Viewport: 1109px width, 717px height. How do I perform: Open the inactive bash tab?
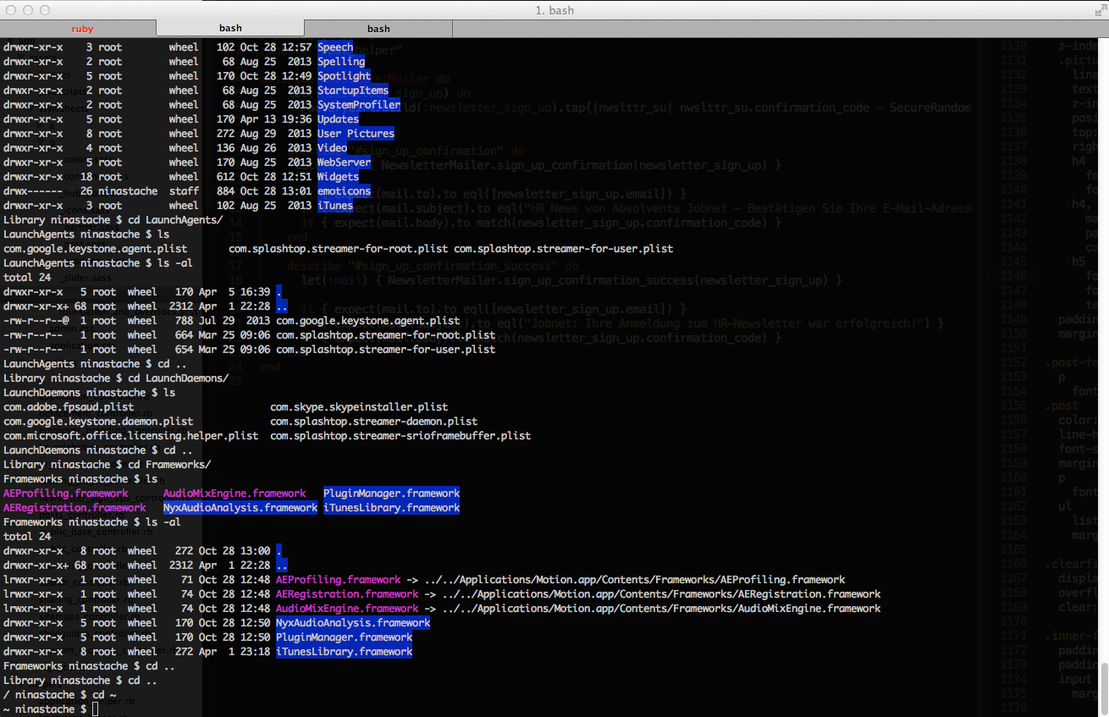(378, 29)
